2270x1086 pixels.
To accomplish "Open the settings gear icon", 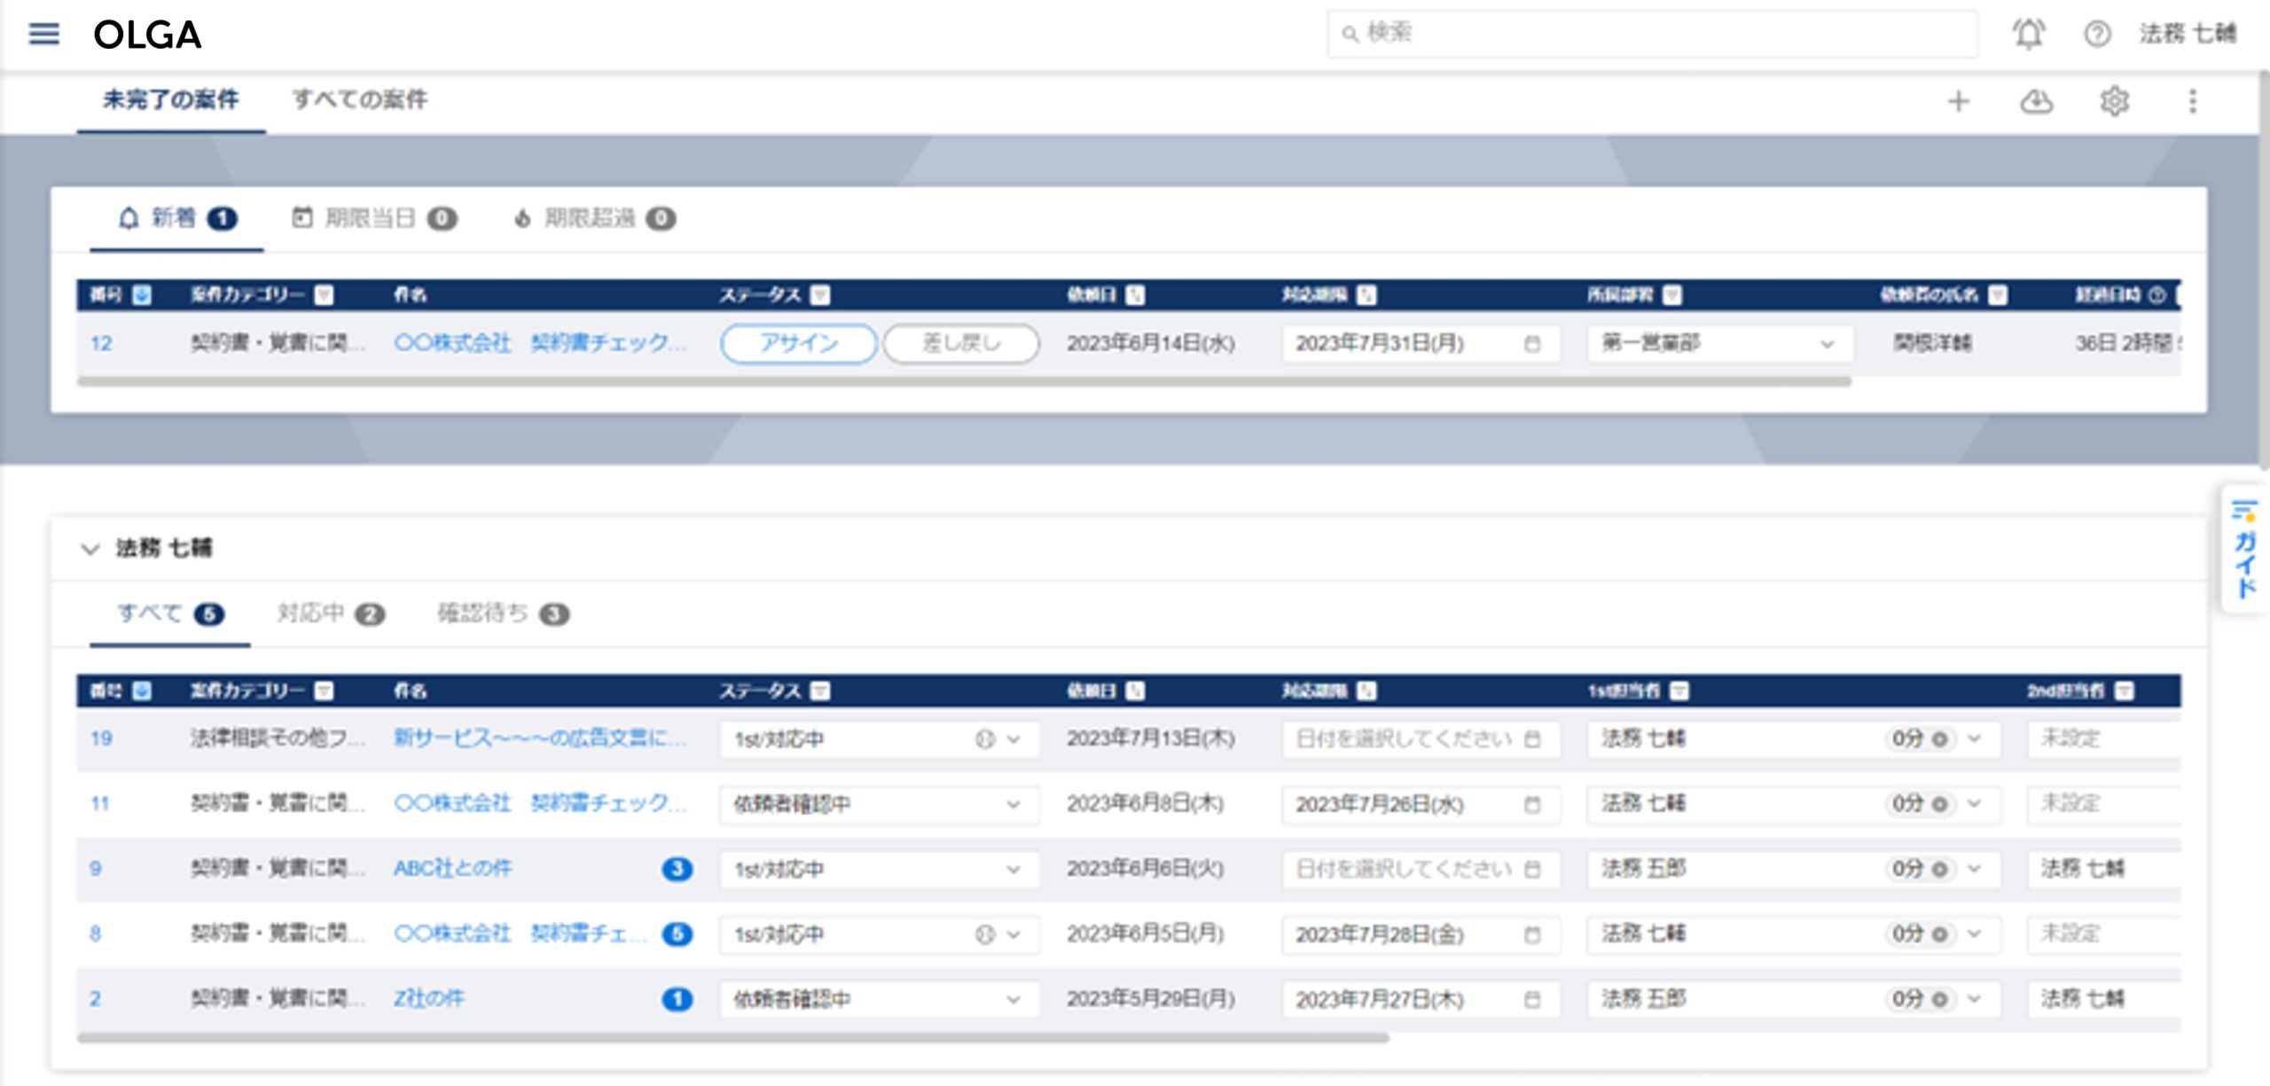I will (2114, 101).
